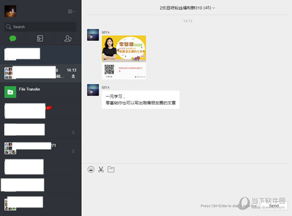Open the yellow promotional image from MIYA

(x=124, y=57)
